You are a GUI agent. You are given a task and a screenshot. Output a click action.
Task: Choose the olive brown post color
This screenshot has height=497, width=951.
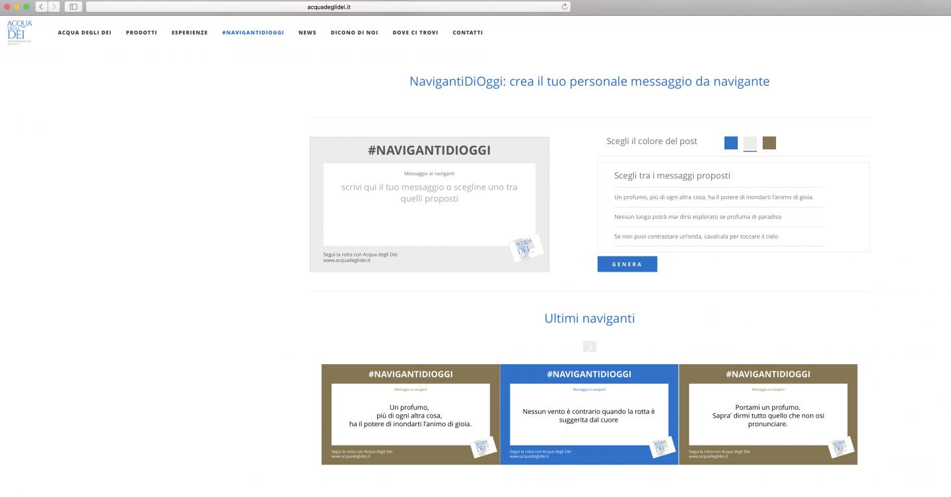769,143
